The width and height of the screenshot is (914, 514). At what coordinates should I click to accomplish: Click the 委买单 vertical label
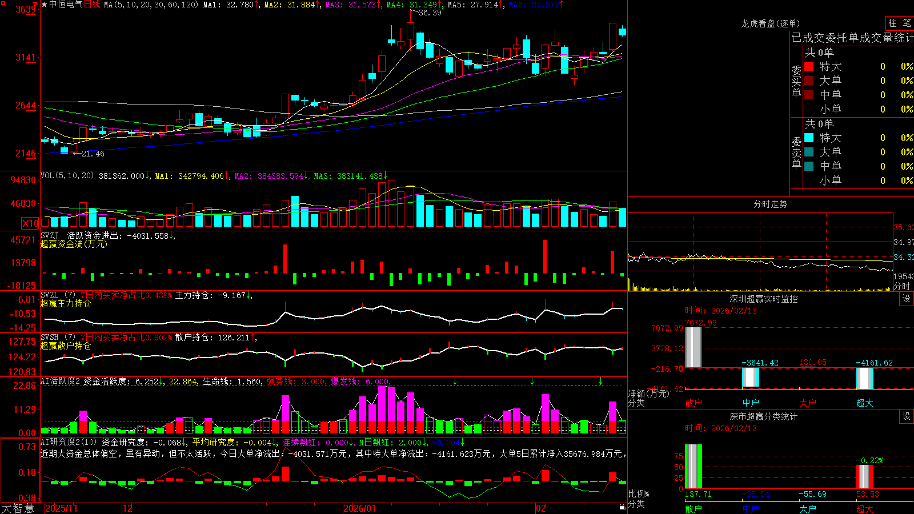(x=796, y=82)
